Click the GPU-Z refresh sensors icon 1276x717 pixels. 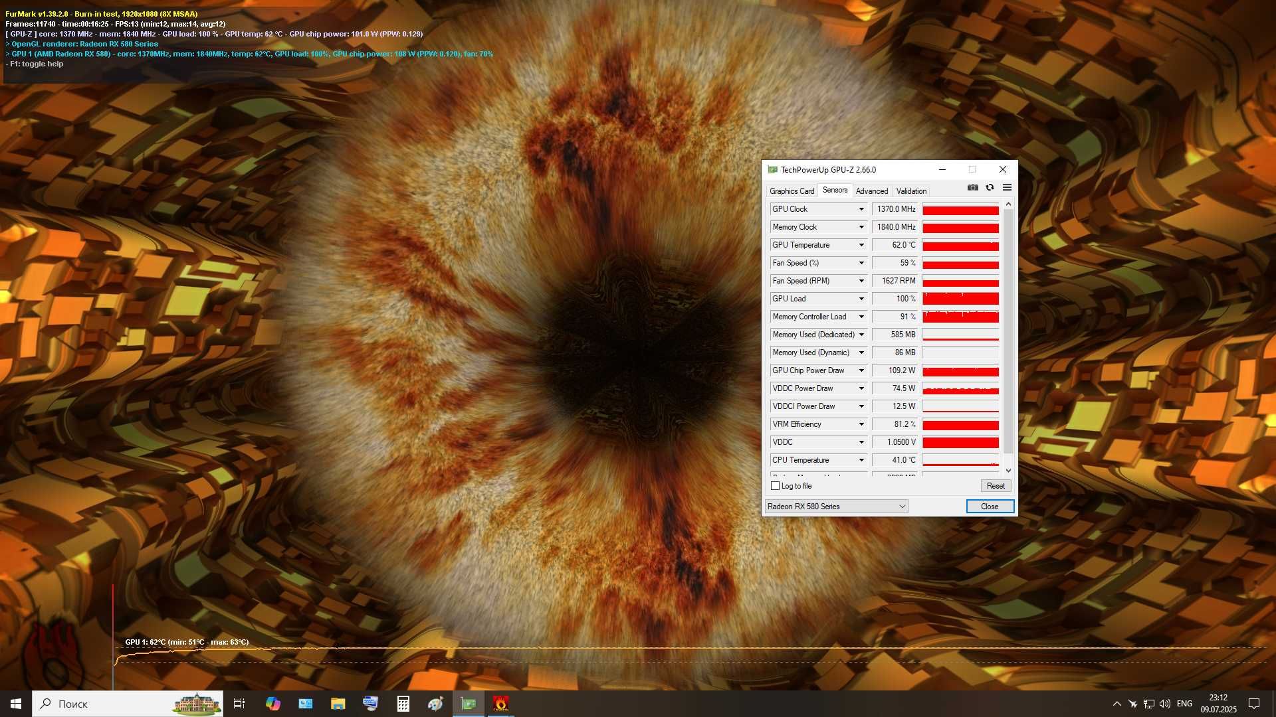990,188
